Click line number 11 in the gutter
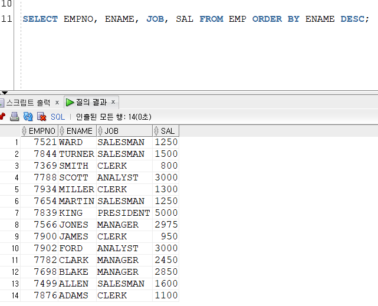Viewport: 378px width, 306px height. click(x=6, y=18)
